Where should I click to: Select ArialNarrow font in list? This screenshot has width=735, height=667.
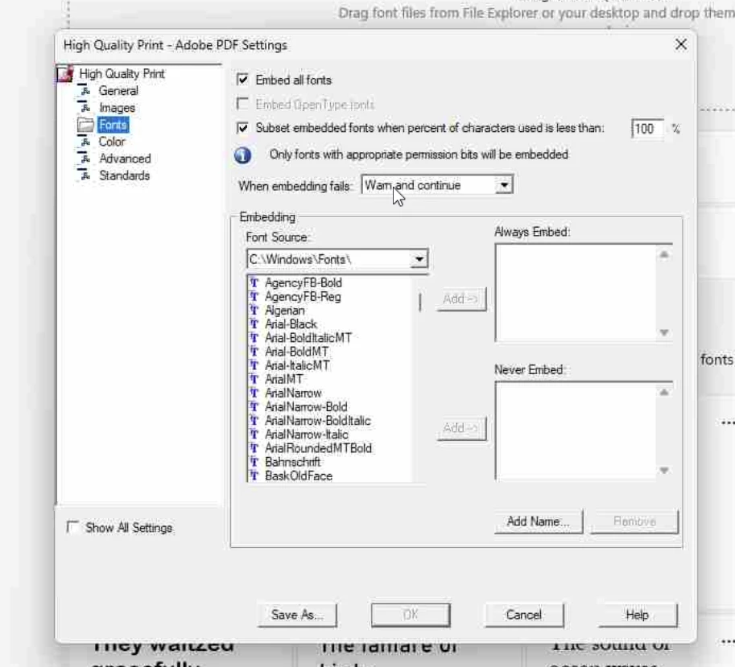pos(293,393)
